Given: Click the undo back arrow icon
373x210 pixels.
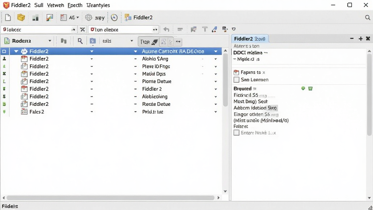Looking at the screenshot, I should coord(166,30).
